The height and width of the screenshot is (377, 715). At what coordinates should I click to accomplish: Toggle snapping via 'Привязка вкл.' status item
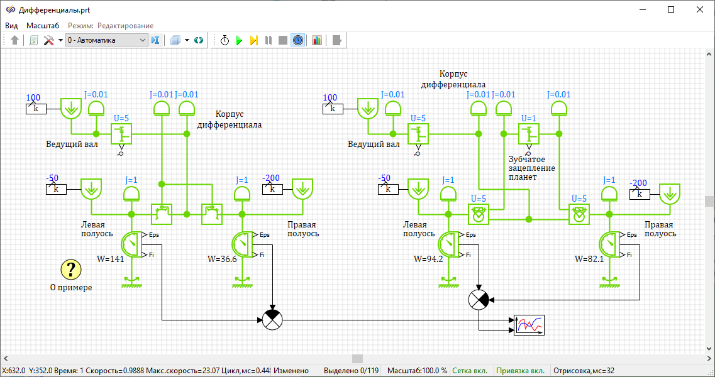pyautogui.click(x=520, y=371)
